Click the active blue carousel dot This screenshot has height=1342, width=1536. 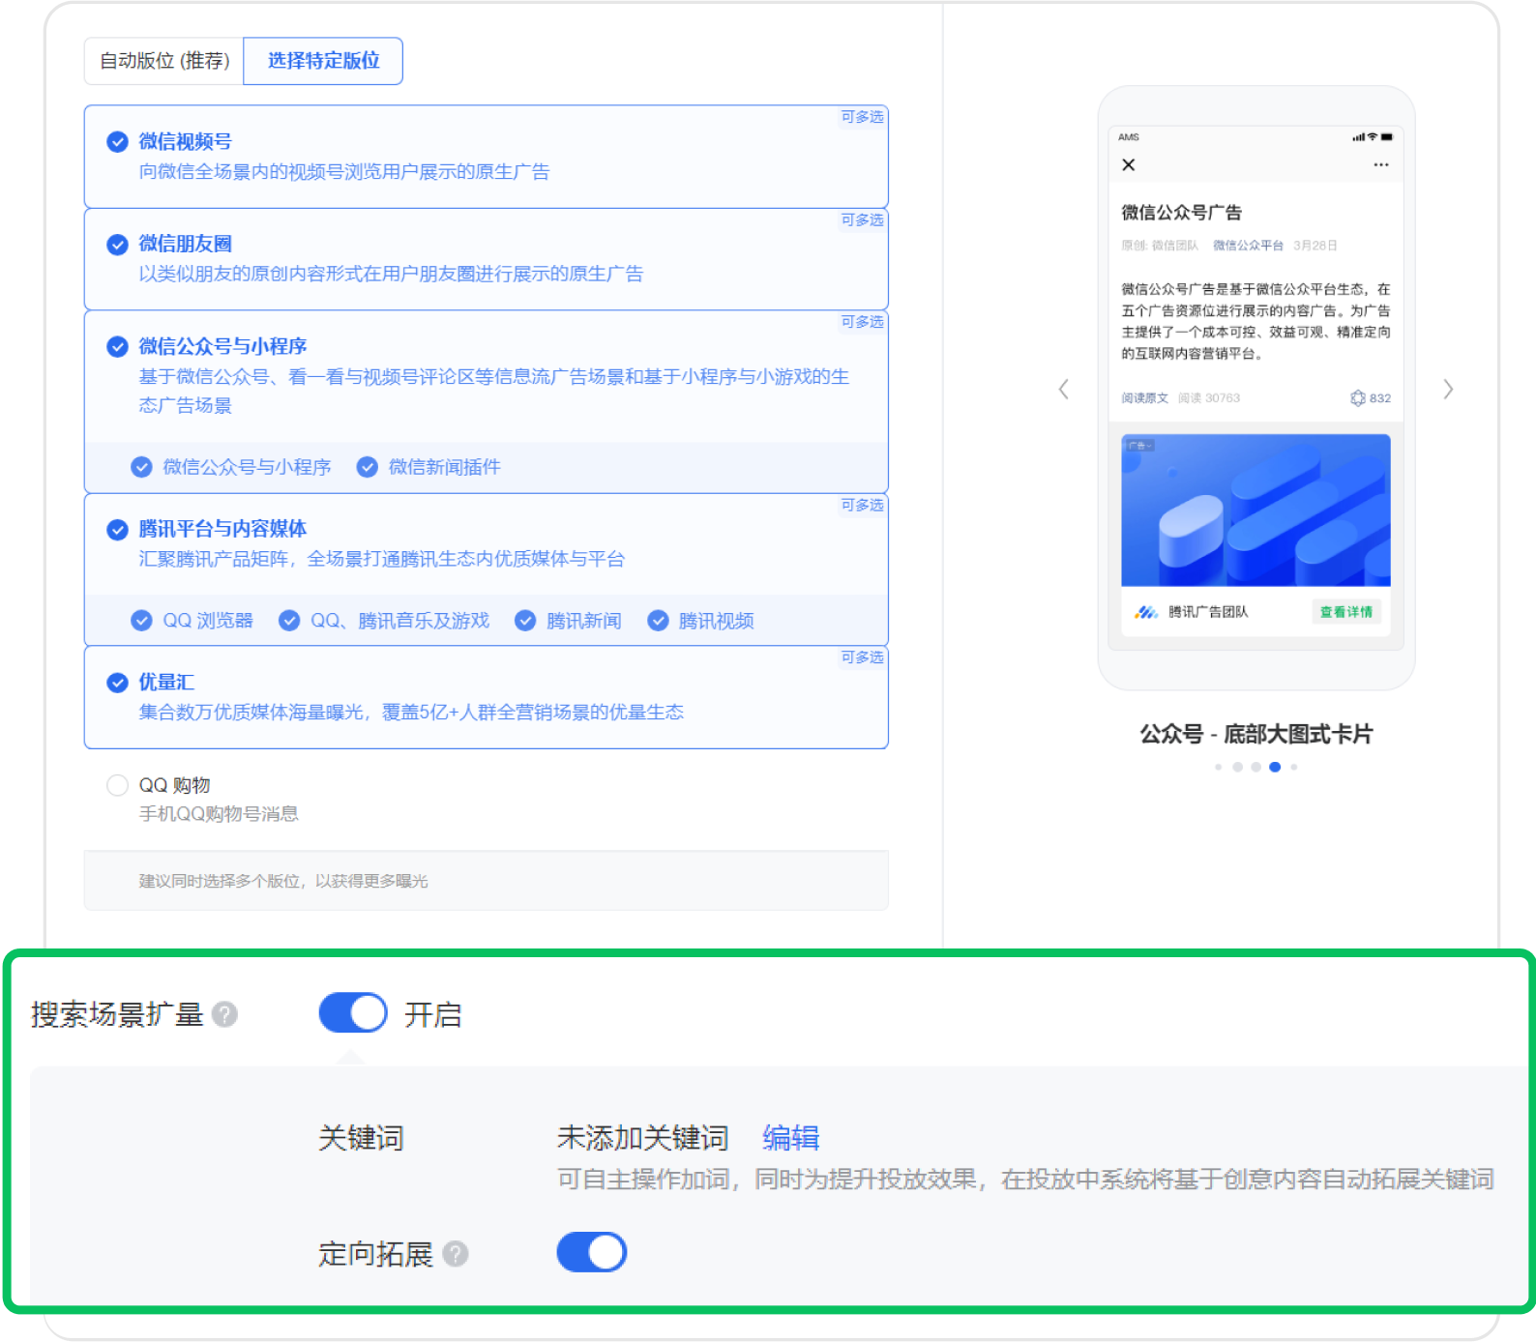pos(1275,767)
